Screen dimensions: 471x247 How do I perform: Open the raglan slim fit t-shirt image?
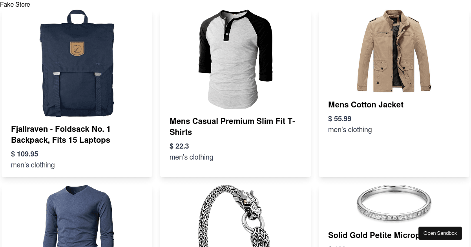pyautogui.click(x=235, y=59)
